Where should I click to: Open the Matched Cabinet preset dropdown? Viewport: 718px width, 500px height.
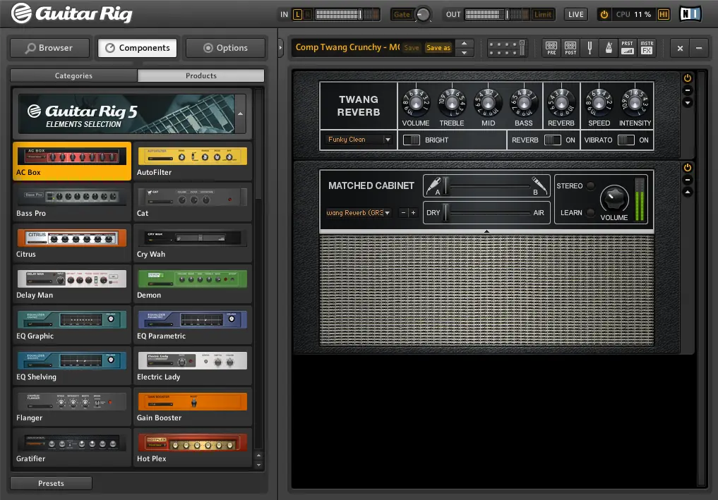click(x=359, y=213)
